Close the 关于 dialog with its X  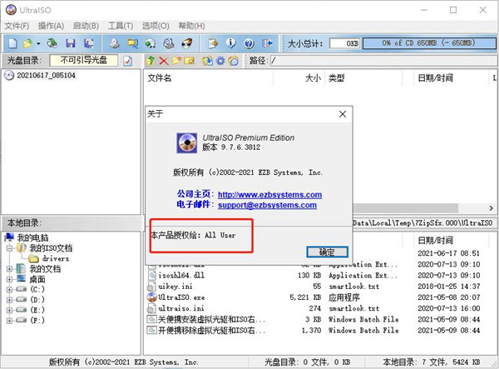point(343,114)
